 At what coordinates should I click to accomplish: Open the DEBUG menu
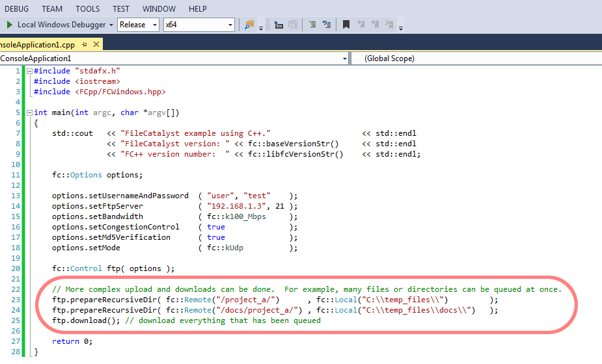(x=17, y=8)
